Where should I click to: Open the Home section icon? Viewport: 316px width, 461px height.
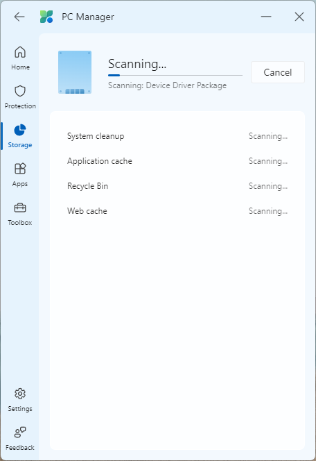[20, 53]
